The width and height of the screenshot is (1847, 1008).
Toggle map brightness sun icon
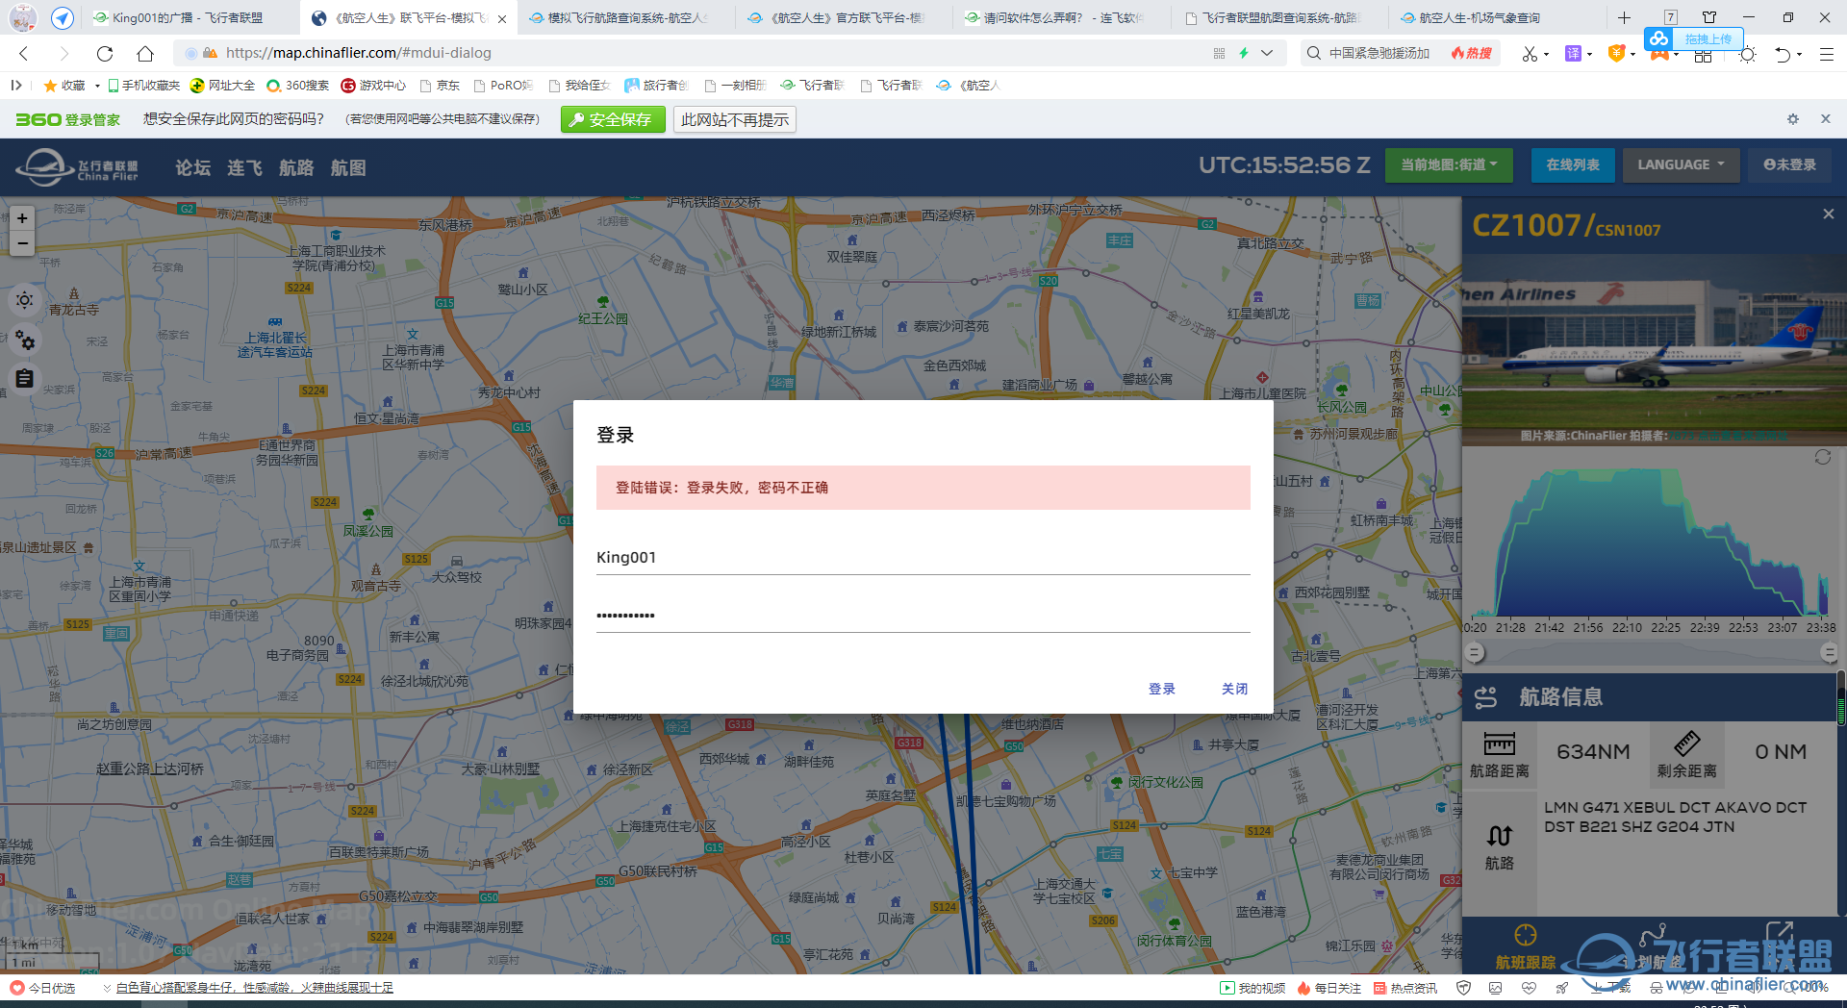pos(25,300)
